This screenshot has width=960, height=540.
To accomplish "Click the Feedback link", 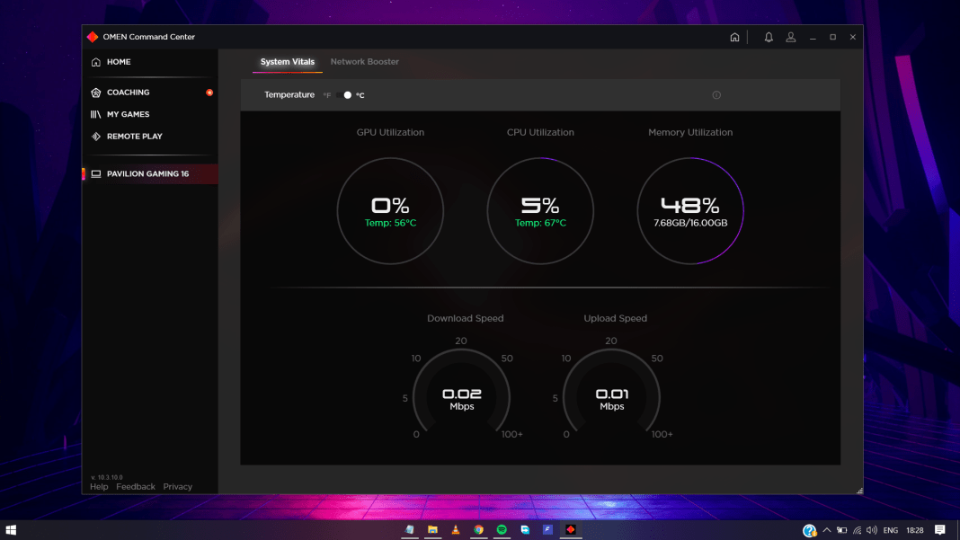I will (x=136, y=487).
